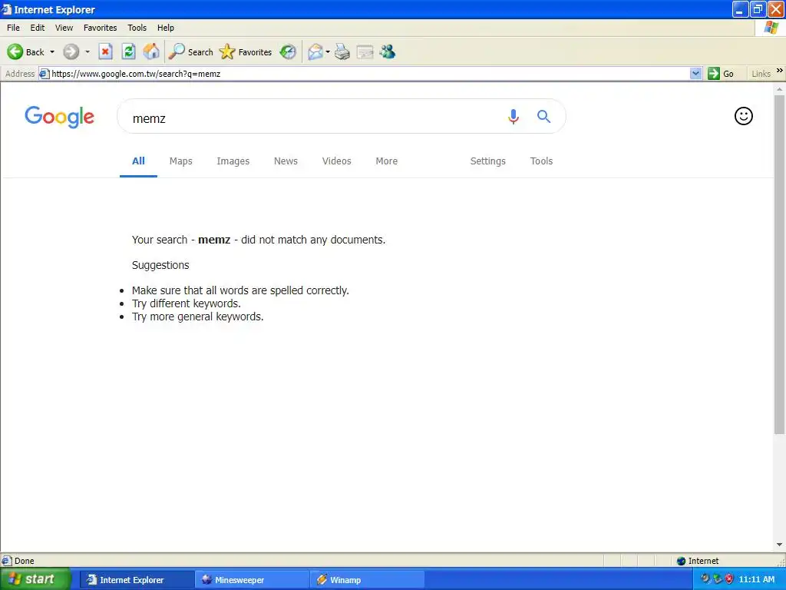Screen dimensions: 786x590
Task: Click the vertical scrollbar thumb
Action: pyautogui.click(x=779, y=264)
